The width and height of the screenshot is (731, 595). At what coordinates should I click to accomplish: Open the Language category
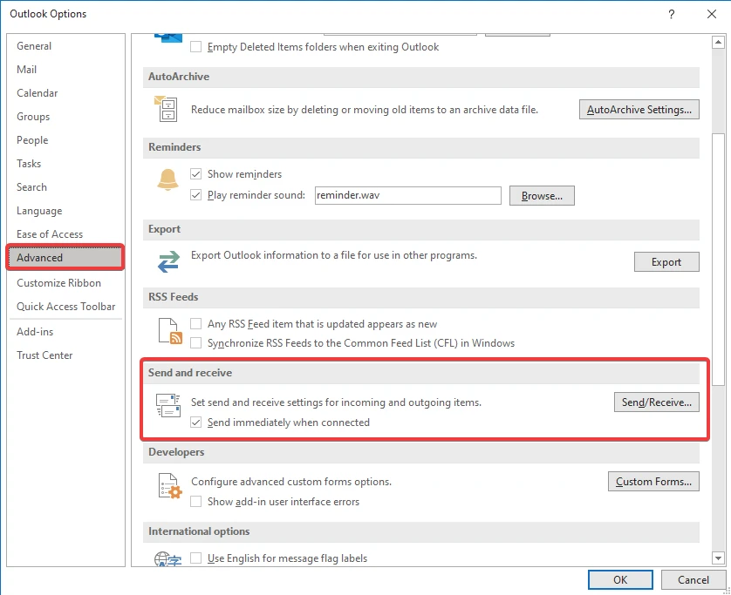coord(65,211)
